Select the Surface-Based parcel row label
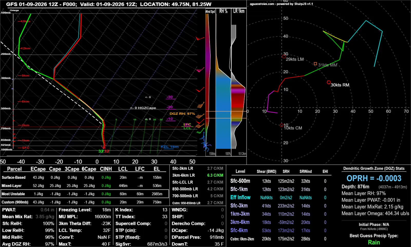 [x=14, y=178]
